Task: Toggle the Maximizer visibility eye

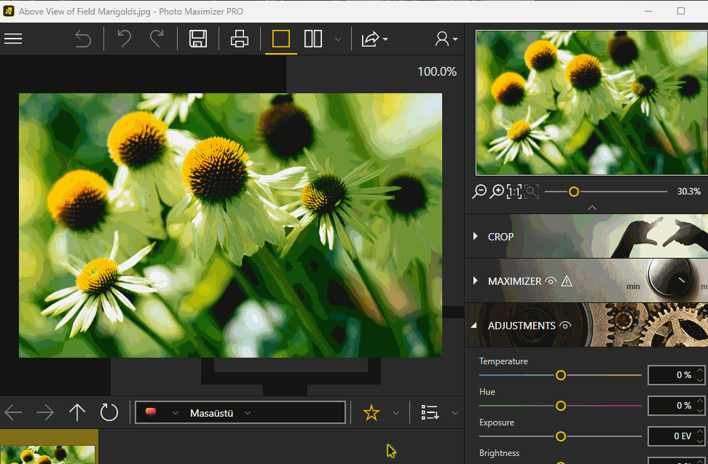Action: [551, 281]
